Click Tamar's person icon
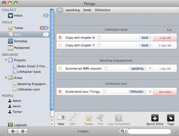This screenshot has width=179, height=136. click(10, 112)
